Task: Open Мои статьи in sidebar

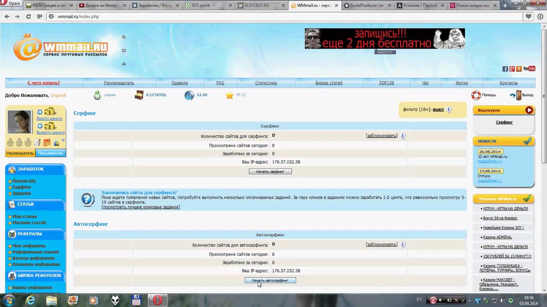Action: coord(24,217)
